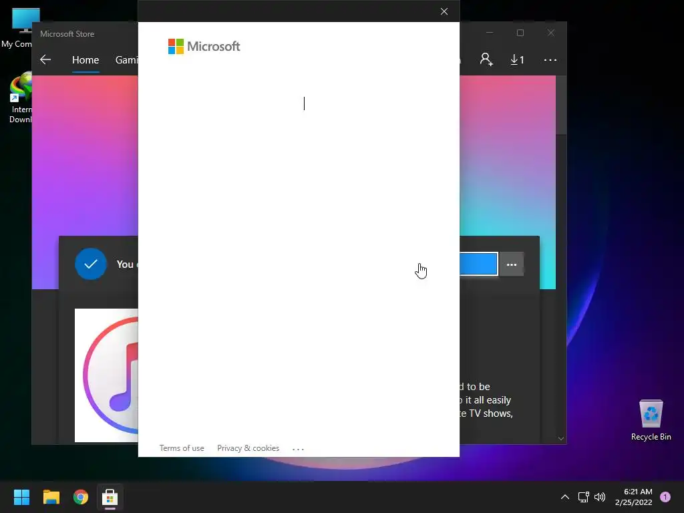Open more options ellipsis in sign-in footer
Screen dimensions: 684x513
[x=298, y=449]
